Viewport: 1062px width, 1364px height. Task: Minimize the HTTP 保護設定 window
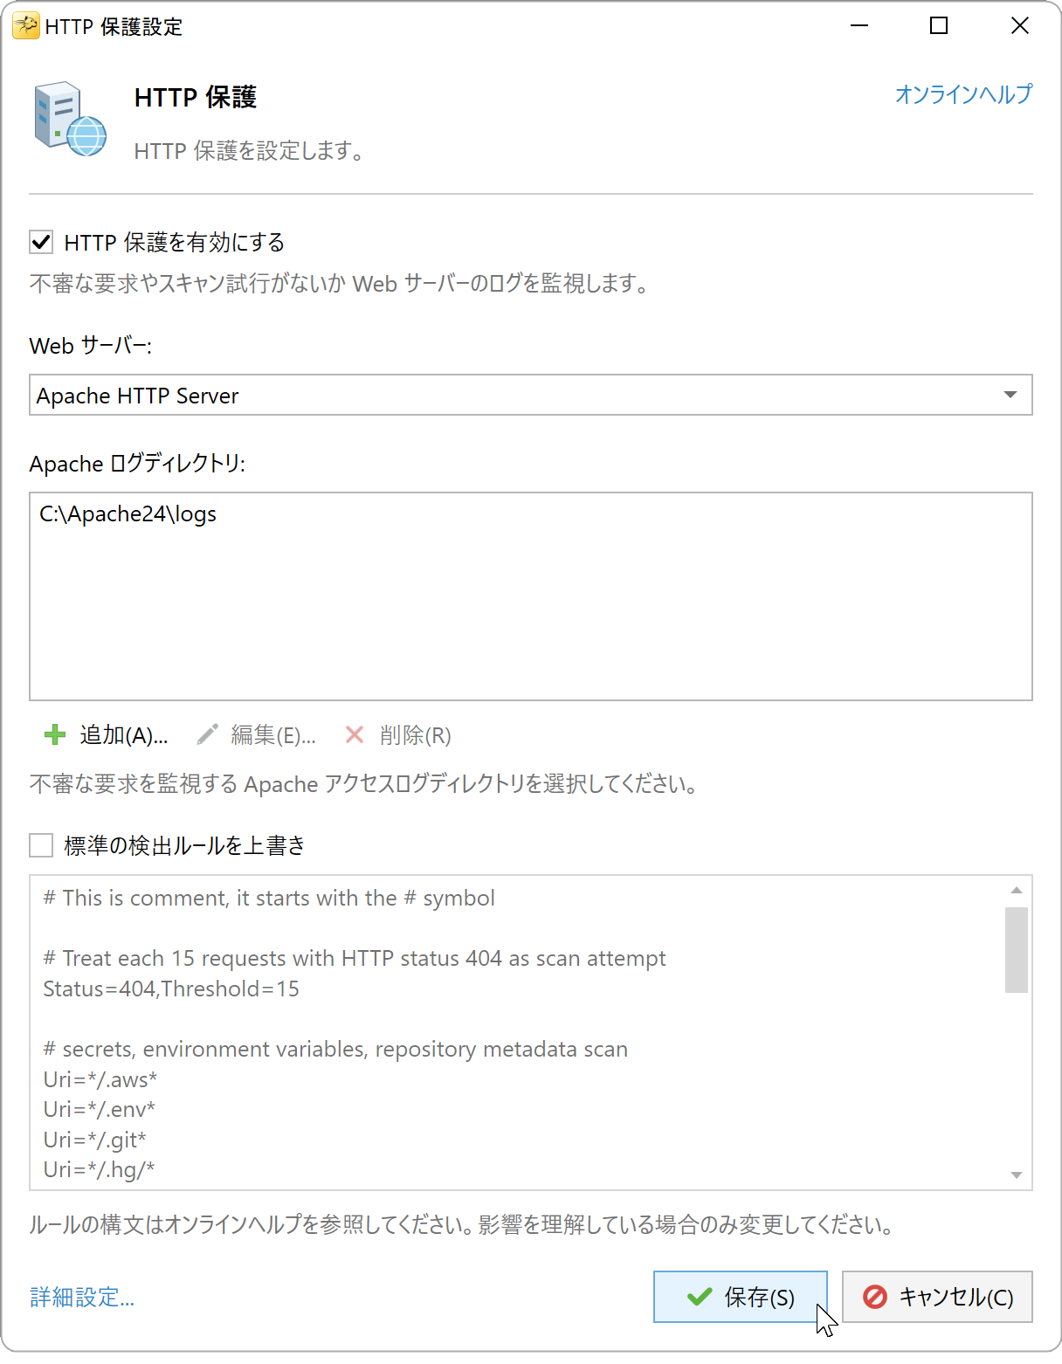tap(859, 26)
